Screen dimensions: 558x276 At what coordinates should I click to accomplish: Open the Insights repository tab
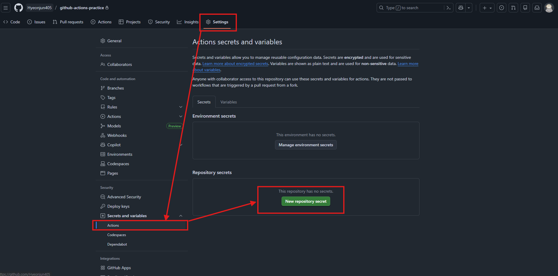[x=188, y=22]
